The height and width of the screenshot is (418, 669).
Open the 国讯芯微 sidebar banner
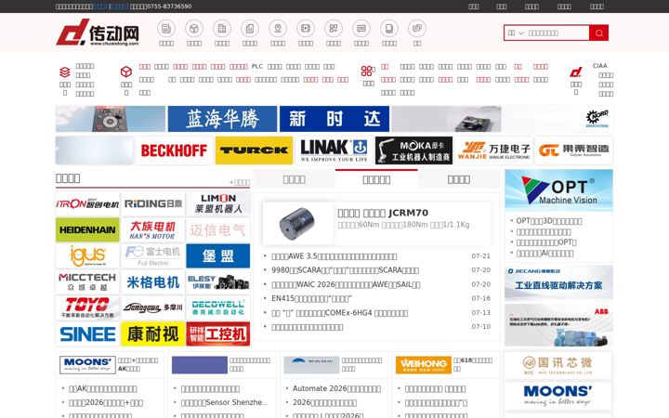coord(558,366)
